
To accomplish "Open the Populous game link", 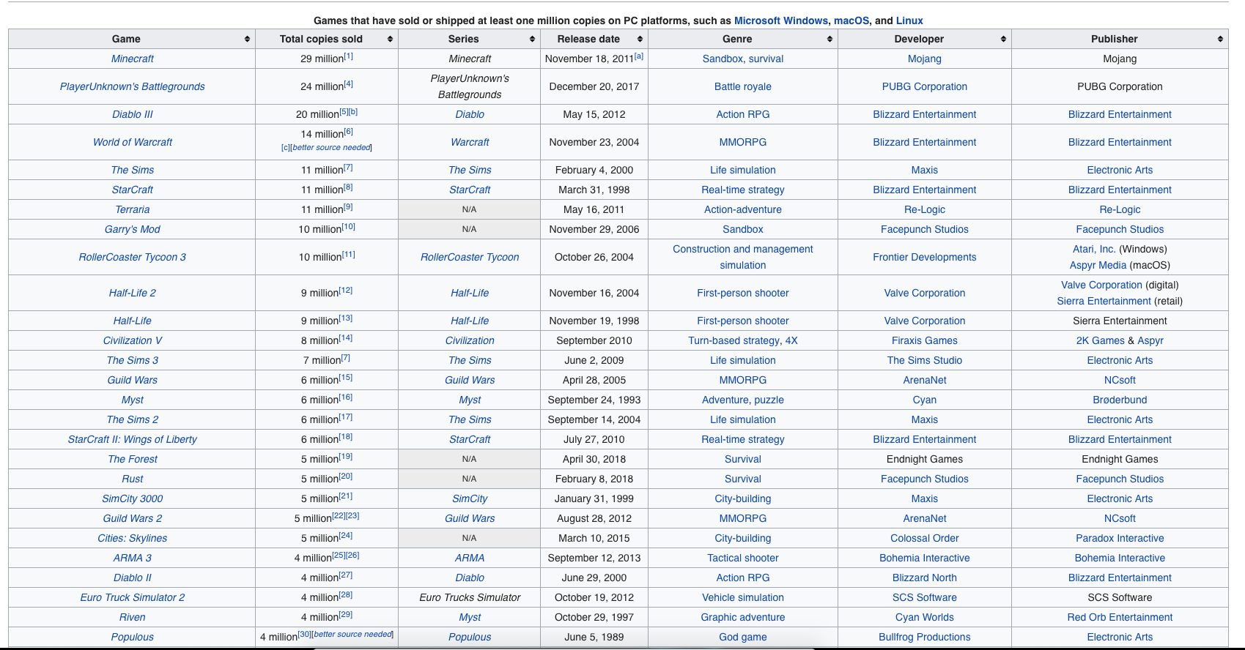I will click(x=133, y=637).
